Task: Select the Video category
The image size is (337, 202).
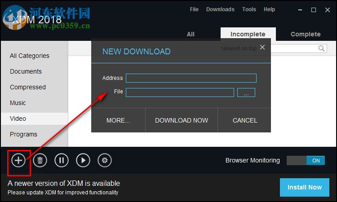Action: coord(35,119)
